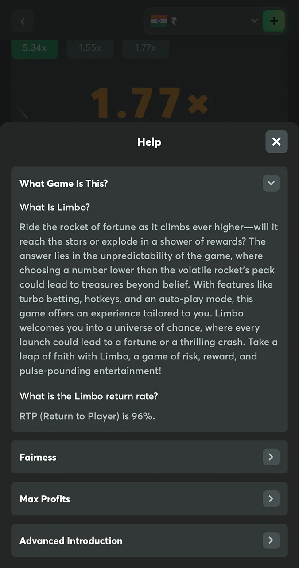Close the Help panel with X
The height and width of the screenshot is (568, 299).
pos(276,142)
